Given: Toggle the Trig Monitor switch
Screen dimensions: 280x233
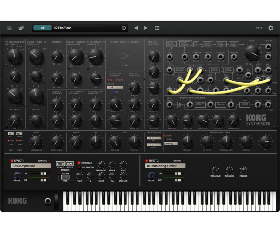Looking at the screenshot, I should [79, 167].
